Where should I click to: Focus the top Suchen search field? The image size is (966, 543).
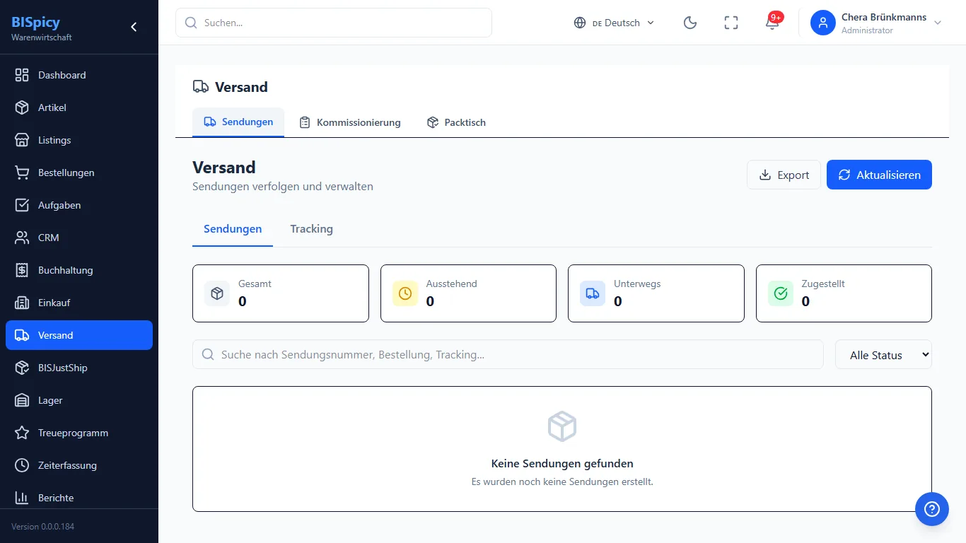tap(334, 23)
